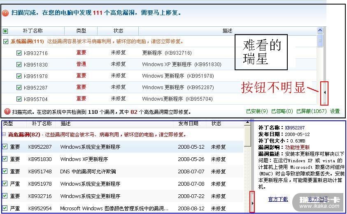The width and height of the screenshot is (347, 214).
Task: Collapse the 高危漏洞(82) group
Action: [4, 134]
